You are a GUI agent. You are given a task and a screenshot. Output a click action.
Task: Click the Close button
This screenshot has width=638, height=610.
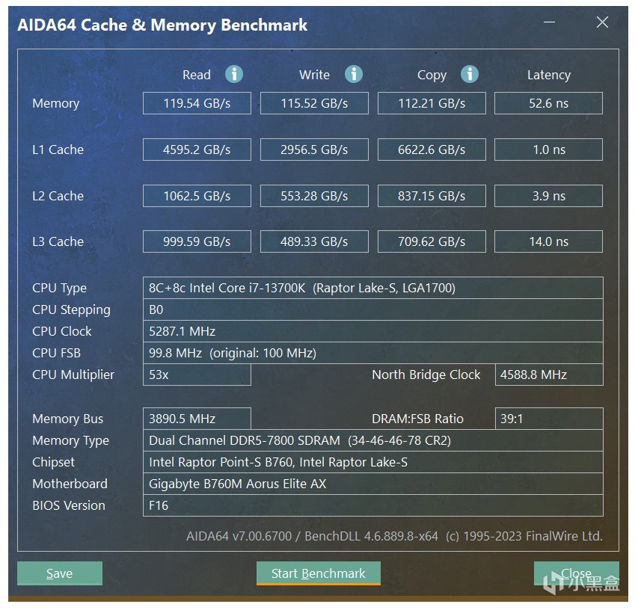(x=576, y=573)
